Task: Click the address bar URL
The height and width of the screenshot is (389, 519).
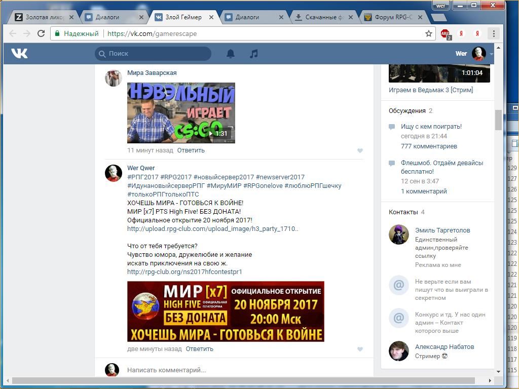Action: point(152,34)
